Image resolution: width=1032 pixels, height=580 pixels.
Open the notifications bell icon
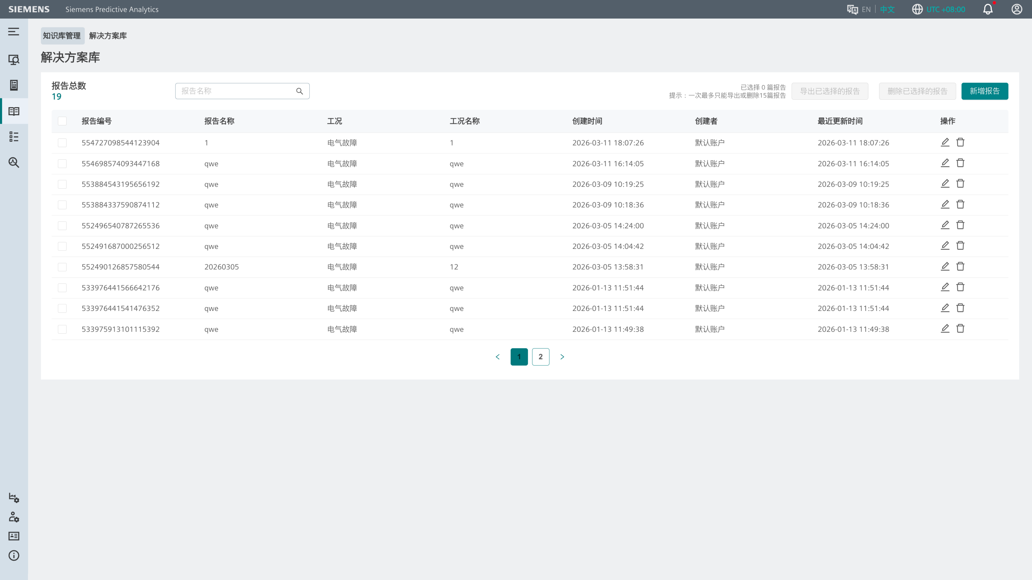click(x=988, y=9)
